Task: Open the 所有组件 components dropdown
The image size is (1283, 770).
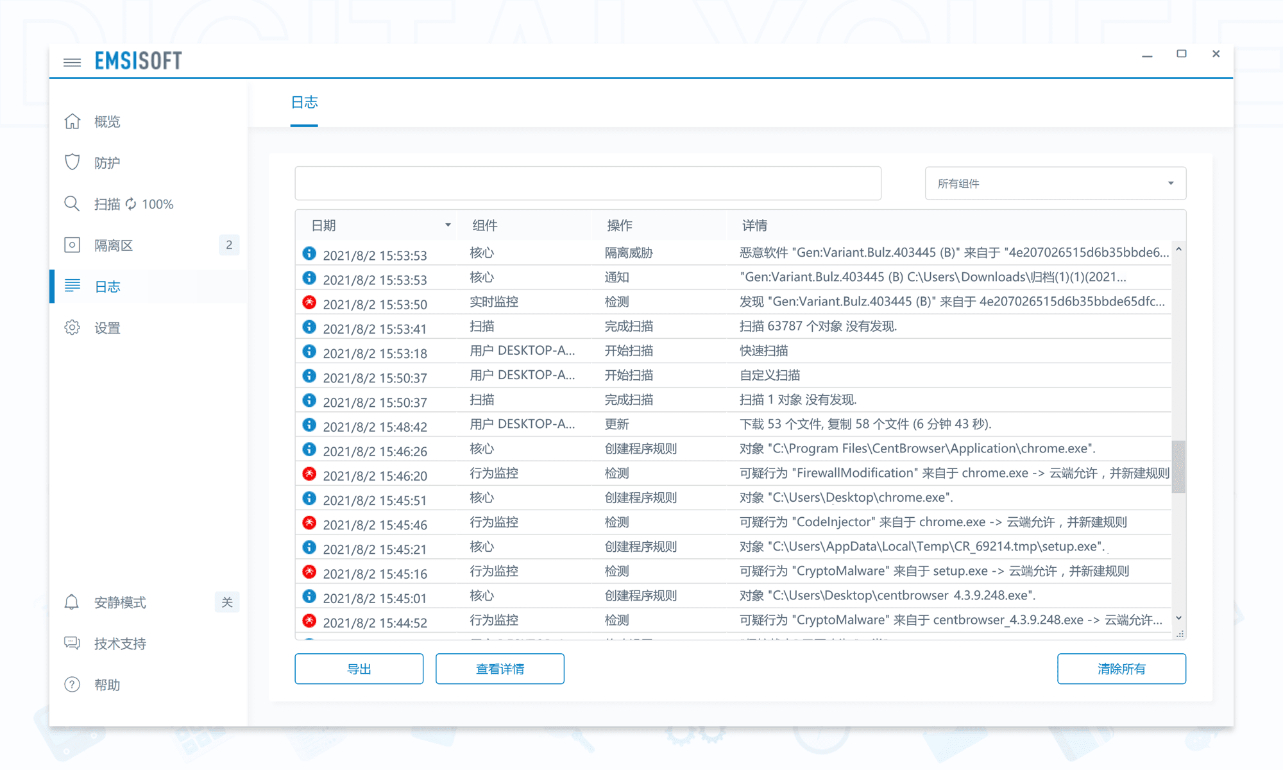Action: 1054,183
